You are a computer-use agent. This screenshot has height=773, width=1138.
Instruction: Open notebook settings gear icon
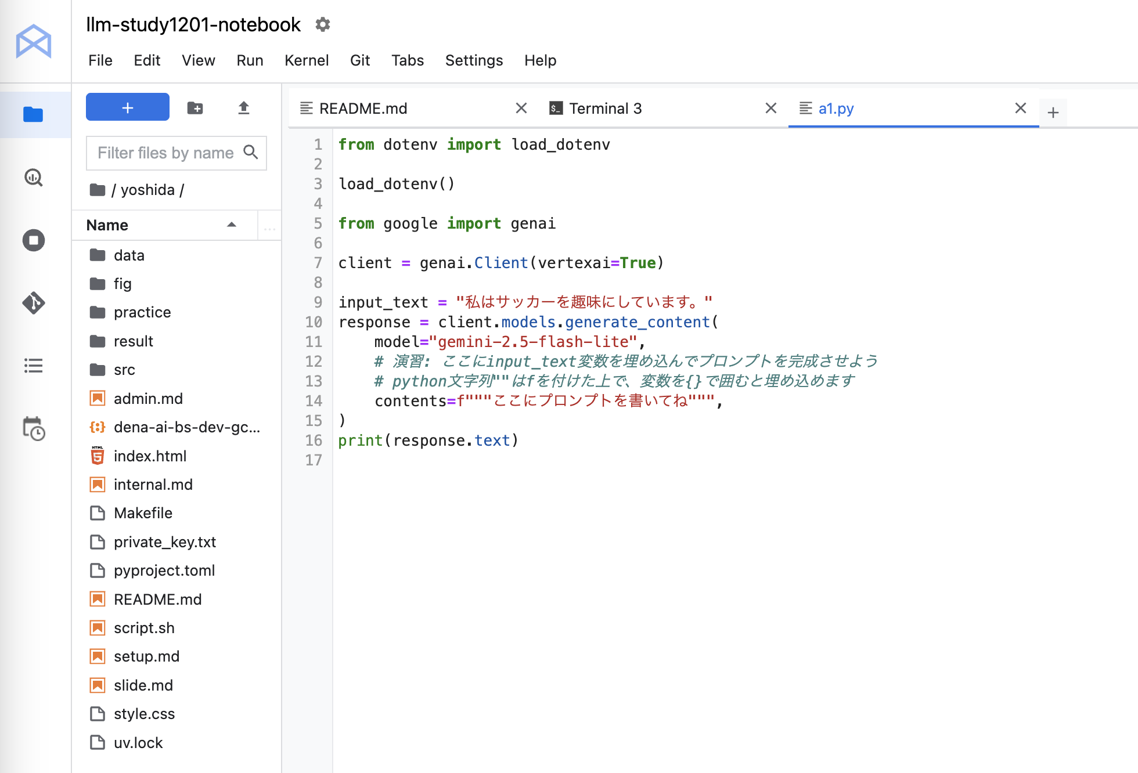tap(323, 24)
